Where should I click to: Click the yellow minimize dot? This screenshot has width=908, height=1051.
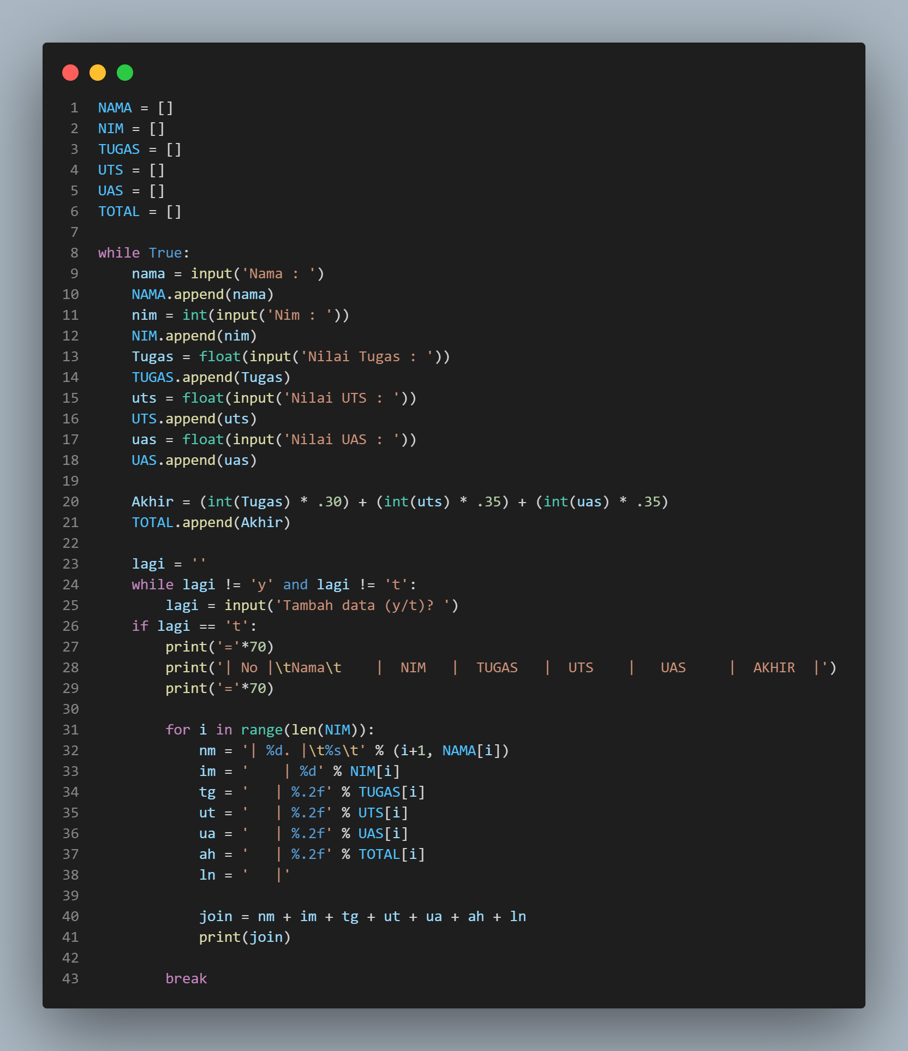tap(98, 73)
